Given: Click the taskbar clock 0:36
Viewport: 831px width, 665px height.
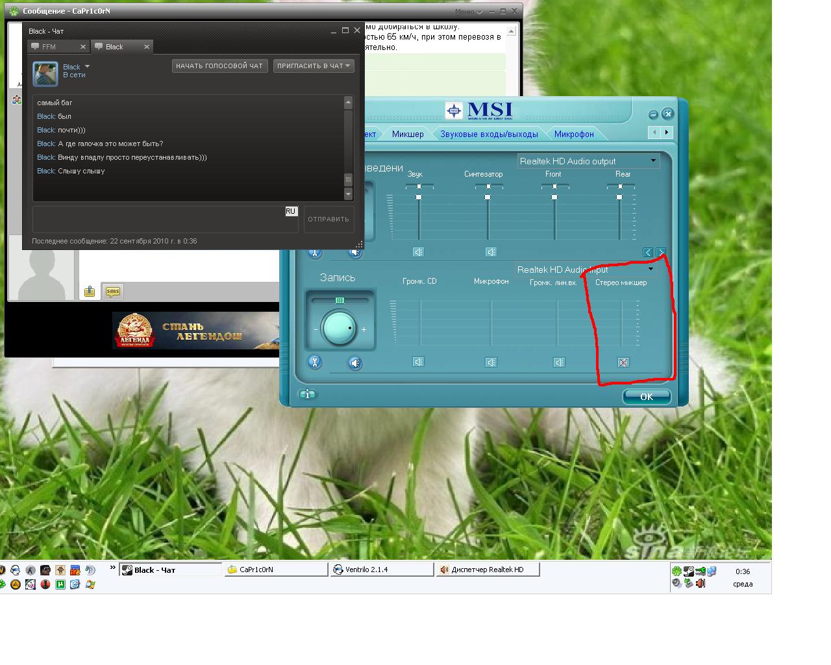Looking at the screenshot, I should click(x=743, y=571).
